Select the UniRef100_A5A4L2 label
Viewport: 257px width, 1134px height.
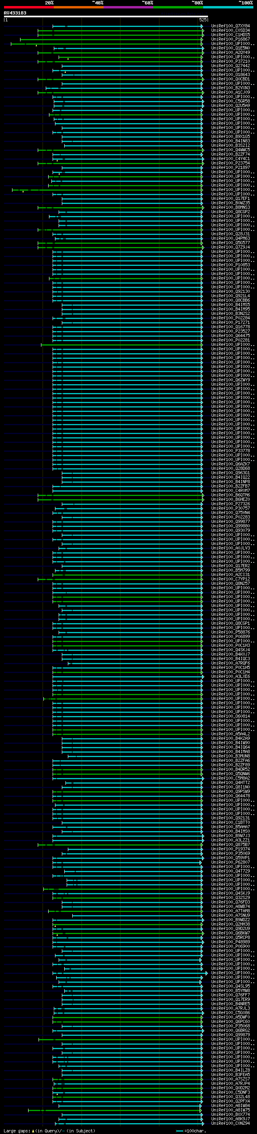click(230, 734)
